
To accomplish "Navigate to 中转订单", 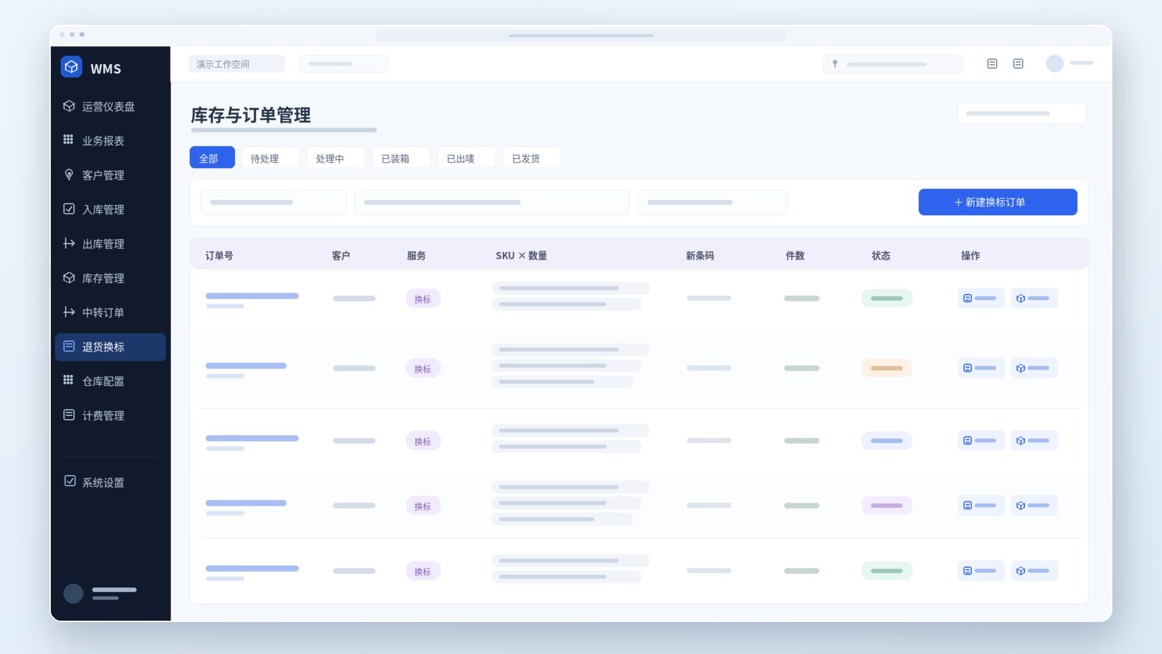I will pos(110,312).
